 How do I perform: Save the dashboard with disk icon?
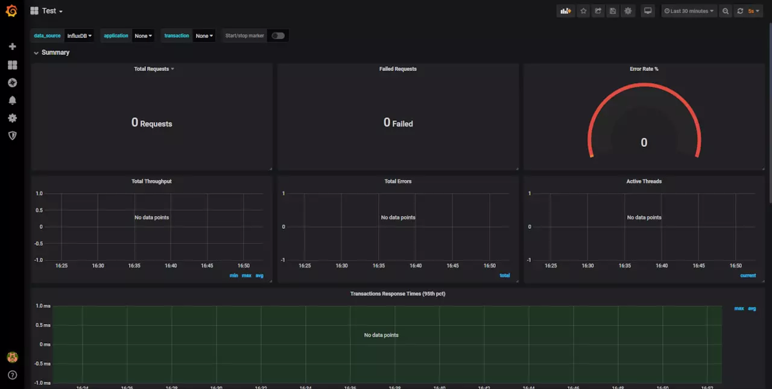pyautogui.click(x=613, y=11)
